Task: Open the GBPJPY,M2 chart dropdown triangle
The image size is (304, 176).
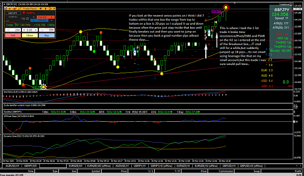Action: [4, 4]
